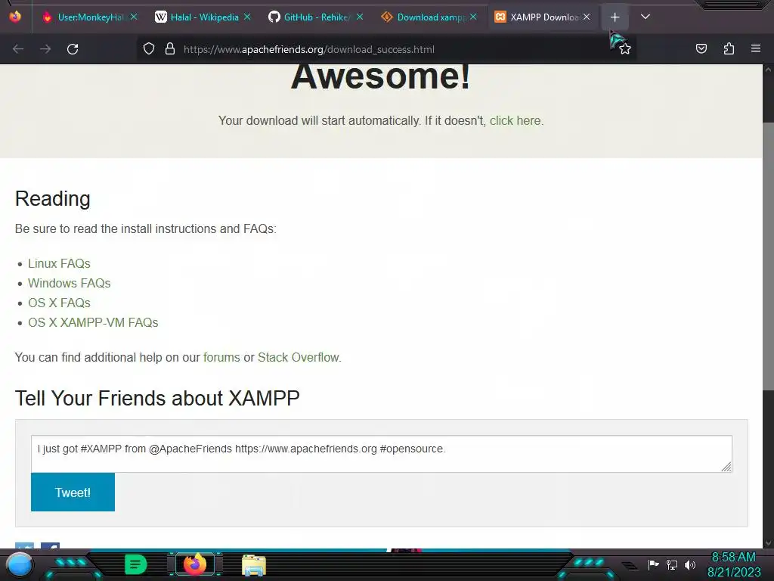This screenshot has height=581, width=774.
Task: Switch to the User:MonkeyHal tab
Action: (x=88, y=17)
